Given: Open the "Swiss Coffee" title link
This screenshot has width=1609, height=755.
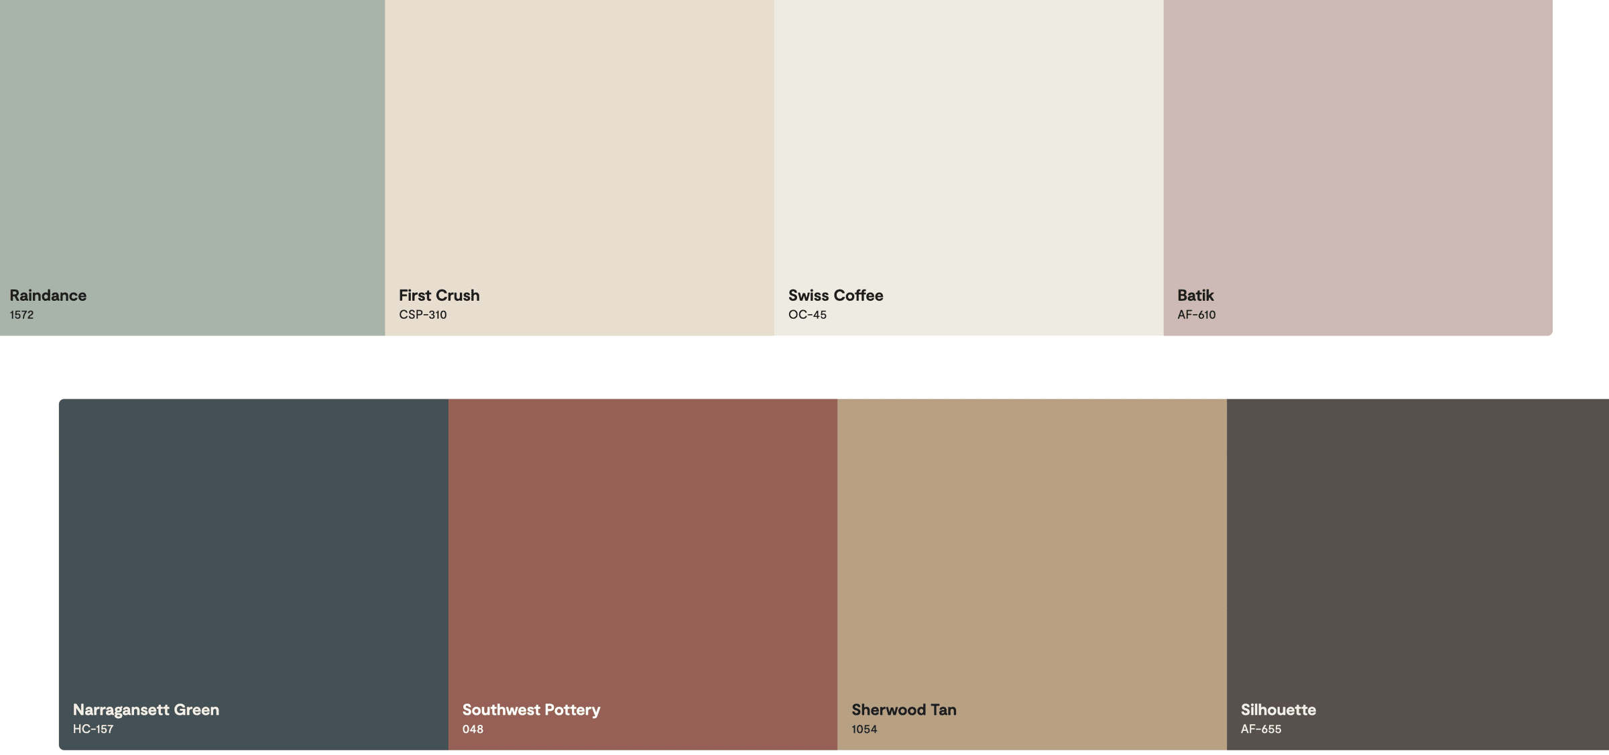Looking at the screenshot, I should [835, 295].
